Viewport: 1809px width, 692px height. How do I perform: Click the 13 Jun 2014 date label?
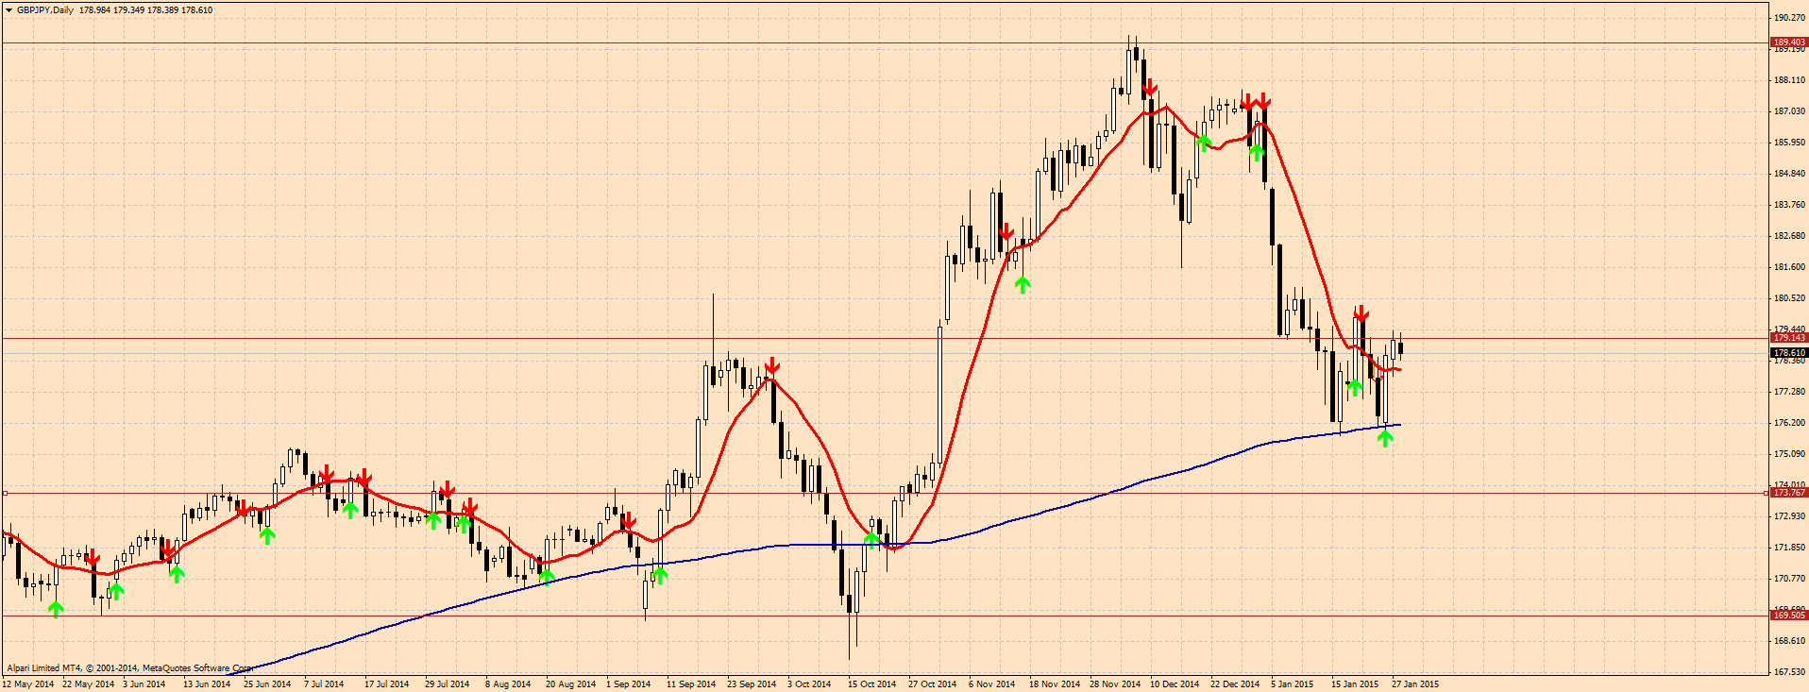pyautogui.click(x=207, y=684)
